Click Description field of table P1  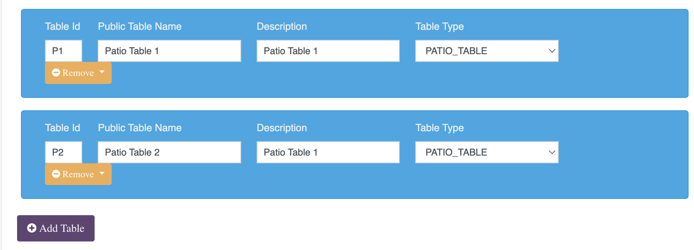(328, 51)
